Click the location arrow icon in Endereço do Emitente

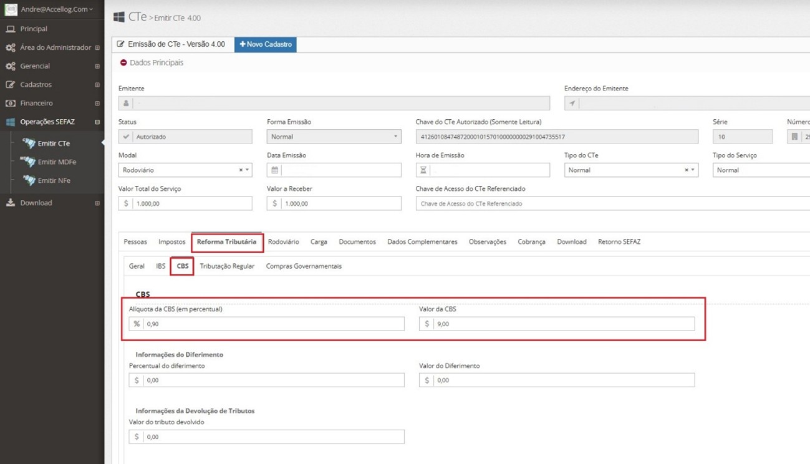(572, 103)
